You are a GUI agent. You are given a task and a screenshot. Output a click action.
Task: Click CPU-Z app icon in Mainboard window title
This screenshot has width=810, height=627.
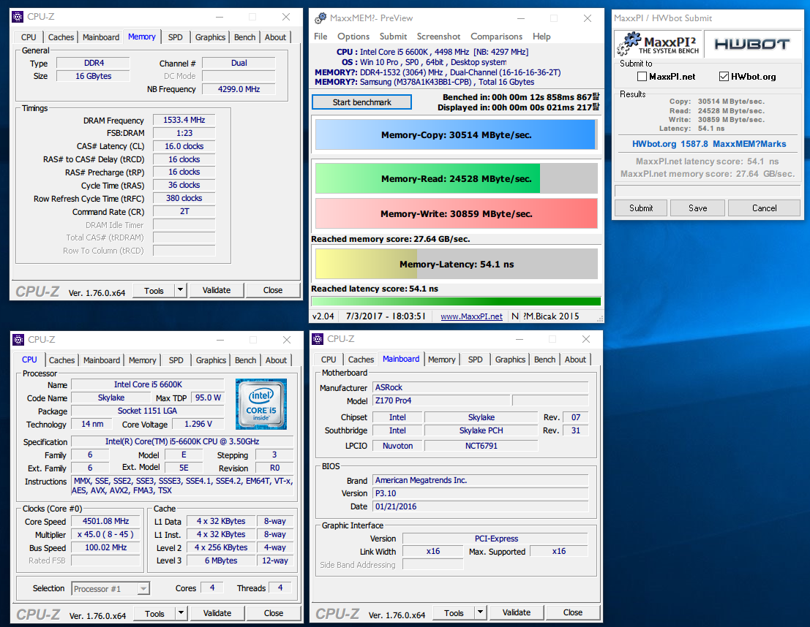(318, 339)
